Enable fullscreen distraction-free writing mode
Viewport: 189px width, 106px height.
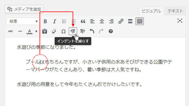tap(180, 21)
